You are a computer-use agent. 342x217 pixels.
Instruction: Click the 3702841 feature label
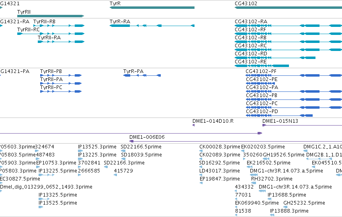pos(89,163)
